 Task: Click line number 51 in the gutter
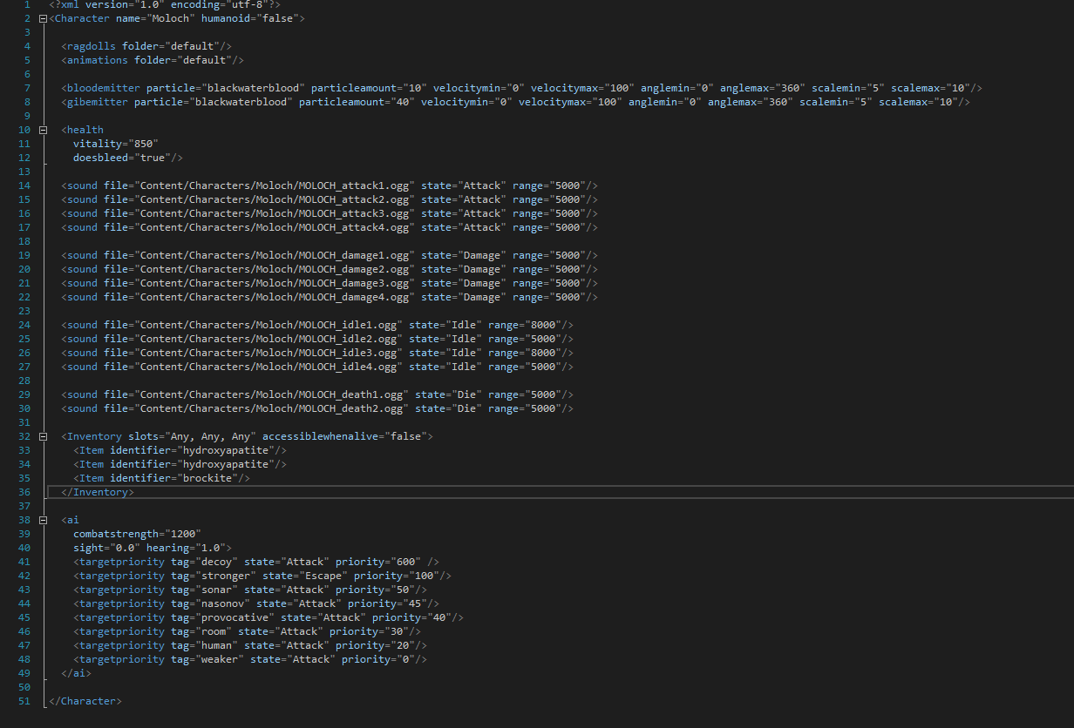24,701
